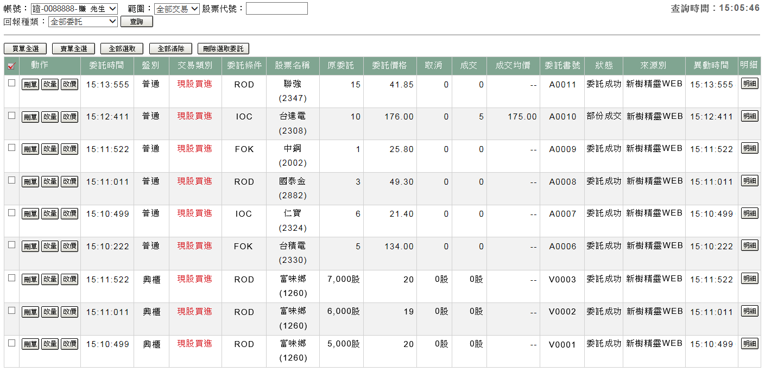Click 改價 for 富味鄉 order V0001
Viewport: 765px width, 372px height.
69,344
